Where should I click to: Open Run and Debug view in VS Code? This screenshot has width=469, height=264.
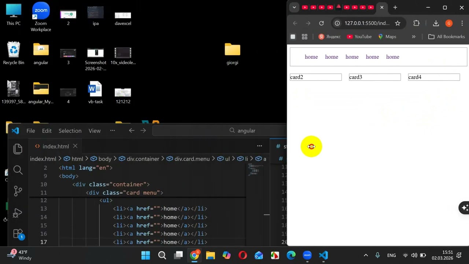[x=18, y=213]
